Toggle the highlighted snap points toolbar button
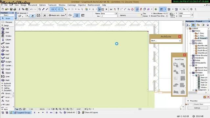Viewport: 210px width, 118px height. (x=59, y=9)
